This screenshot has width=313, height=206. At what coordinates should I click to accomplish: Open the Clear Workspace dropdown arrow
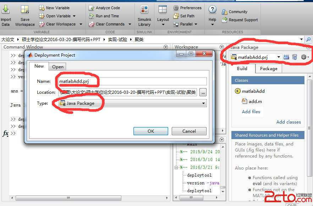81,24
